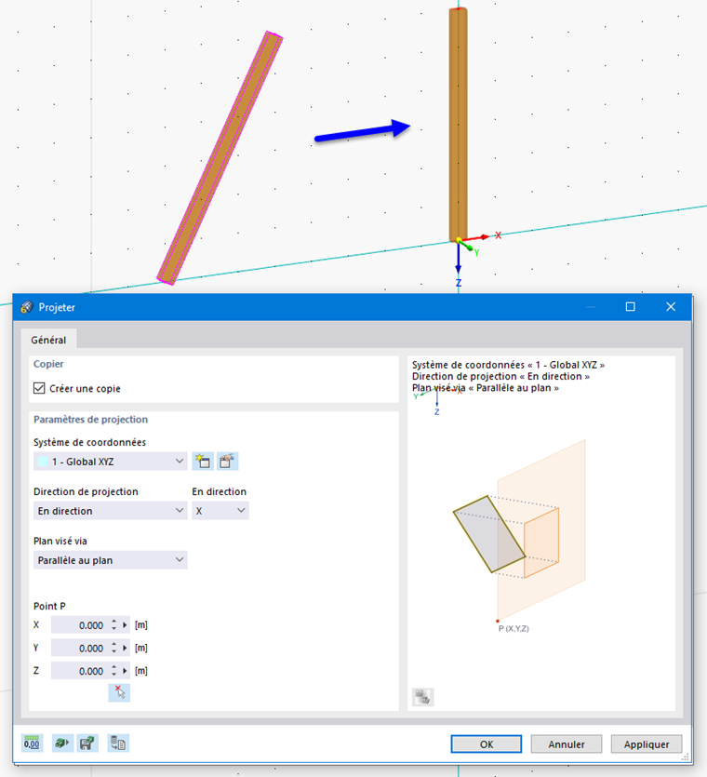Click the units and decimals 0,00 icon
The width and height of the screenshot is (707, 777).
(32, 744)
